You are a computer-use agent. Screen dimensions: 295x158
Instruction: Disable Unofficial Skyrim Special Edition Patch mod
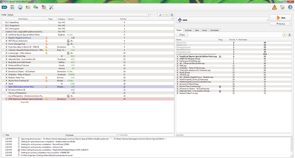(x=6, y=35)
